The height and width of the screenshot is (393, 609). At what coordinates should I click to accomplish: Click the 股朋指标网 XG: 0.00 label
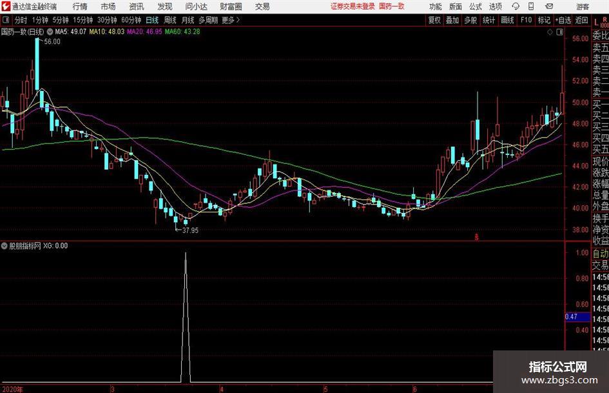(x=39, y=246)
